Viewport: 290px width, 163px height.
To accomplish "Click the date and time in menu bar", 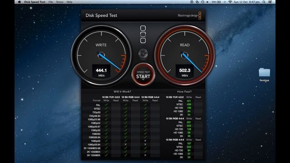I will pyautogui.click(x=246, y=2).
